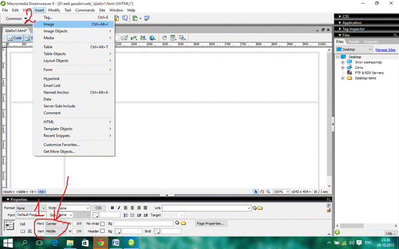This screenshot has width=399, height=249.
Task: Click the Select arrow tool in status bar
Action: pyautogui.click(x=256, y=192)
